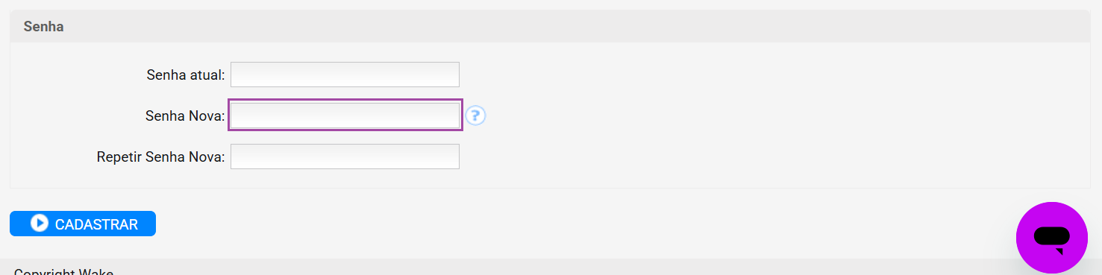The height and width of the screenshot is (275, 1102).
Task: Click the question mark help icon
Action: coord(475,116)
